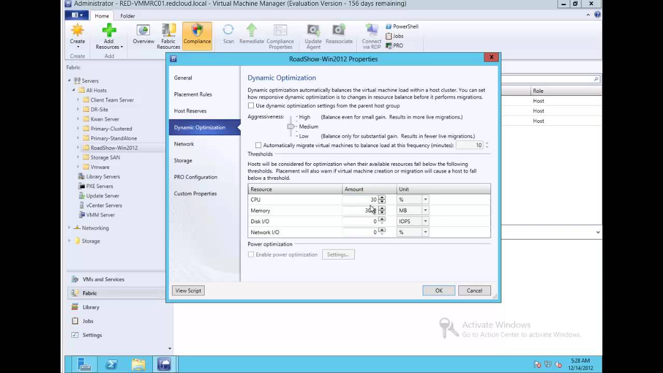The width and height of the screenshot is (663, 373).
Task: Collapse the Servers tree node
Action: tap(69, 81)
